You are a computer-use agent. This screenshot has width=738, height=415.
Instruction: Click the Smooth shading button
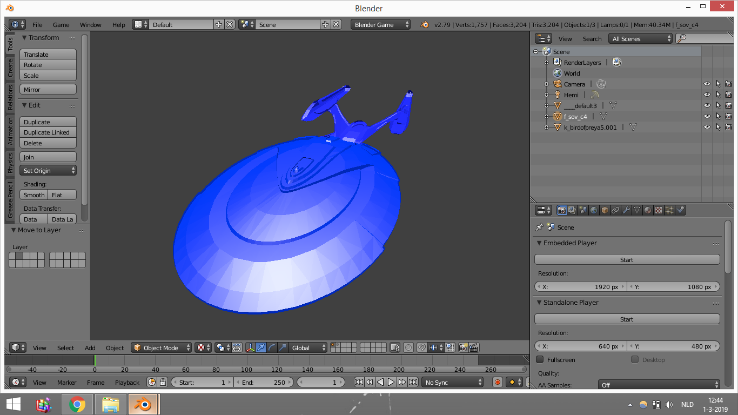click(34, 195)
